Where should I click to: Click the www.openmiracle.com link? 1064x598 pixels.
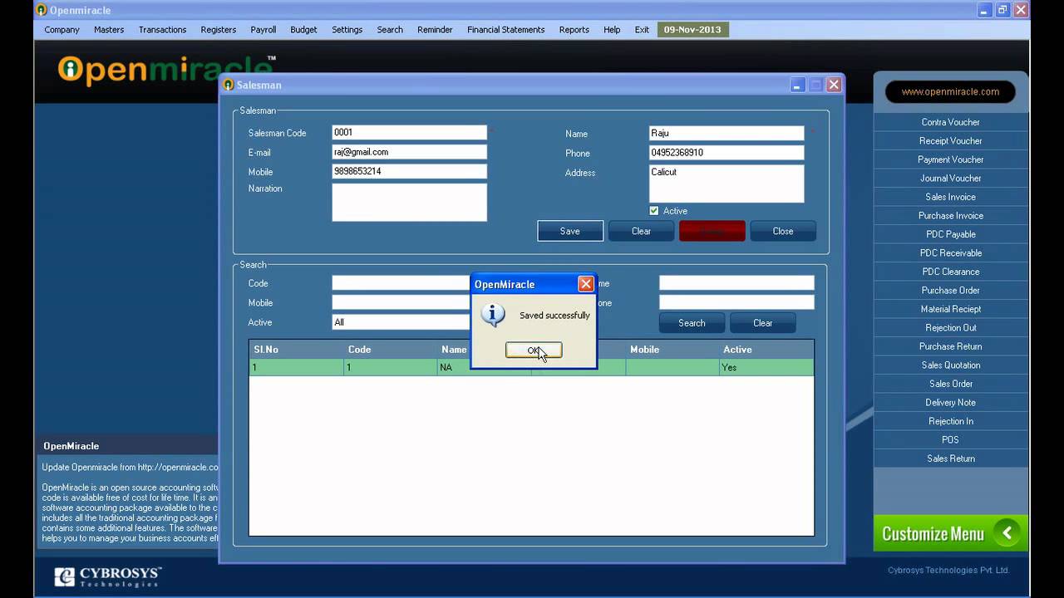(x=950, y=92)
